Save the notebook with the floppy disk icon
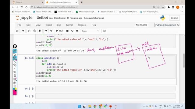 click(17, 31)
